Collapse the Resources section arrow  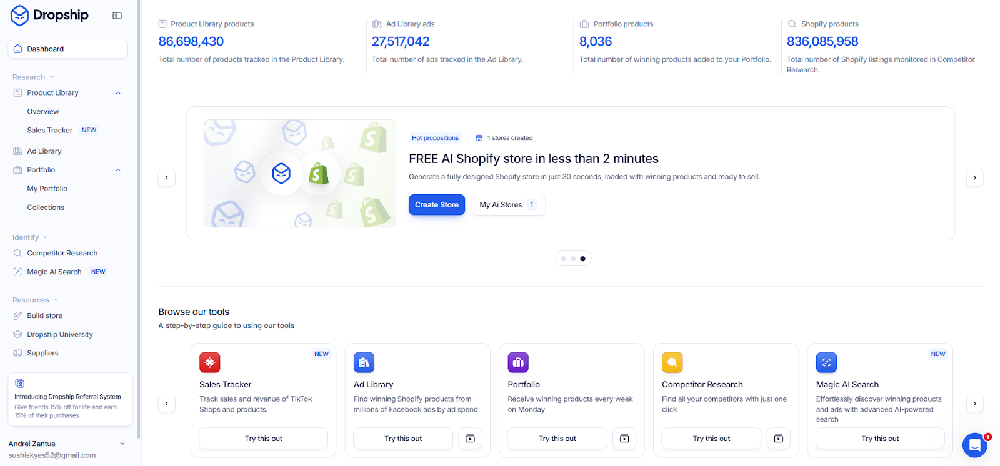pyautogui.click(x=56, y=300)
